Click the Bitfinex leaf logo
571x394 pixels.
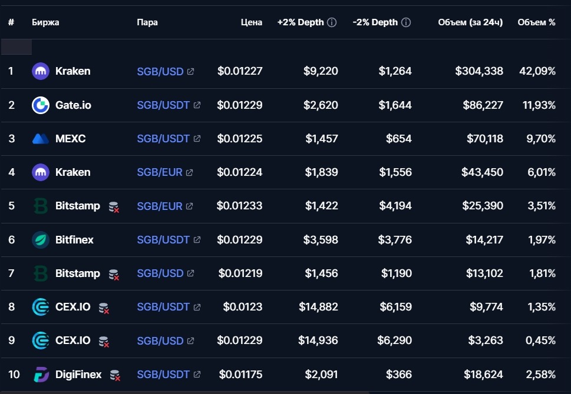coord(41,240)
